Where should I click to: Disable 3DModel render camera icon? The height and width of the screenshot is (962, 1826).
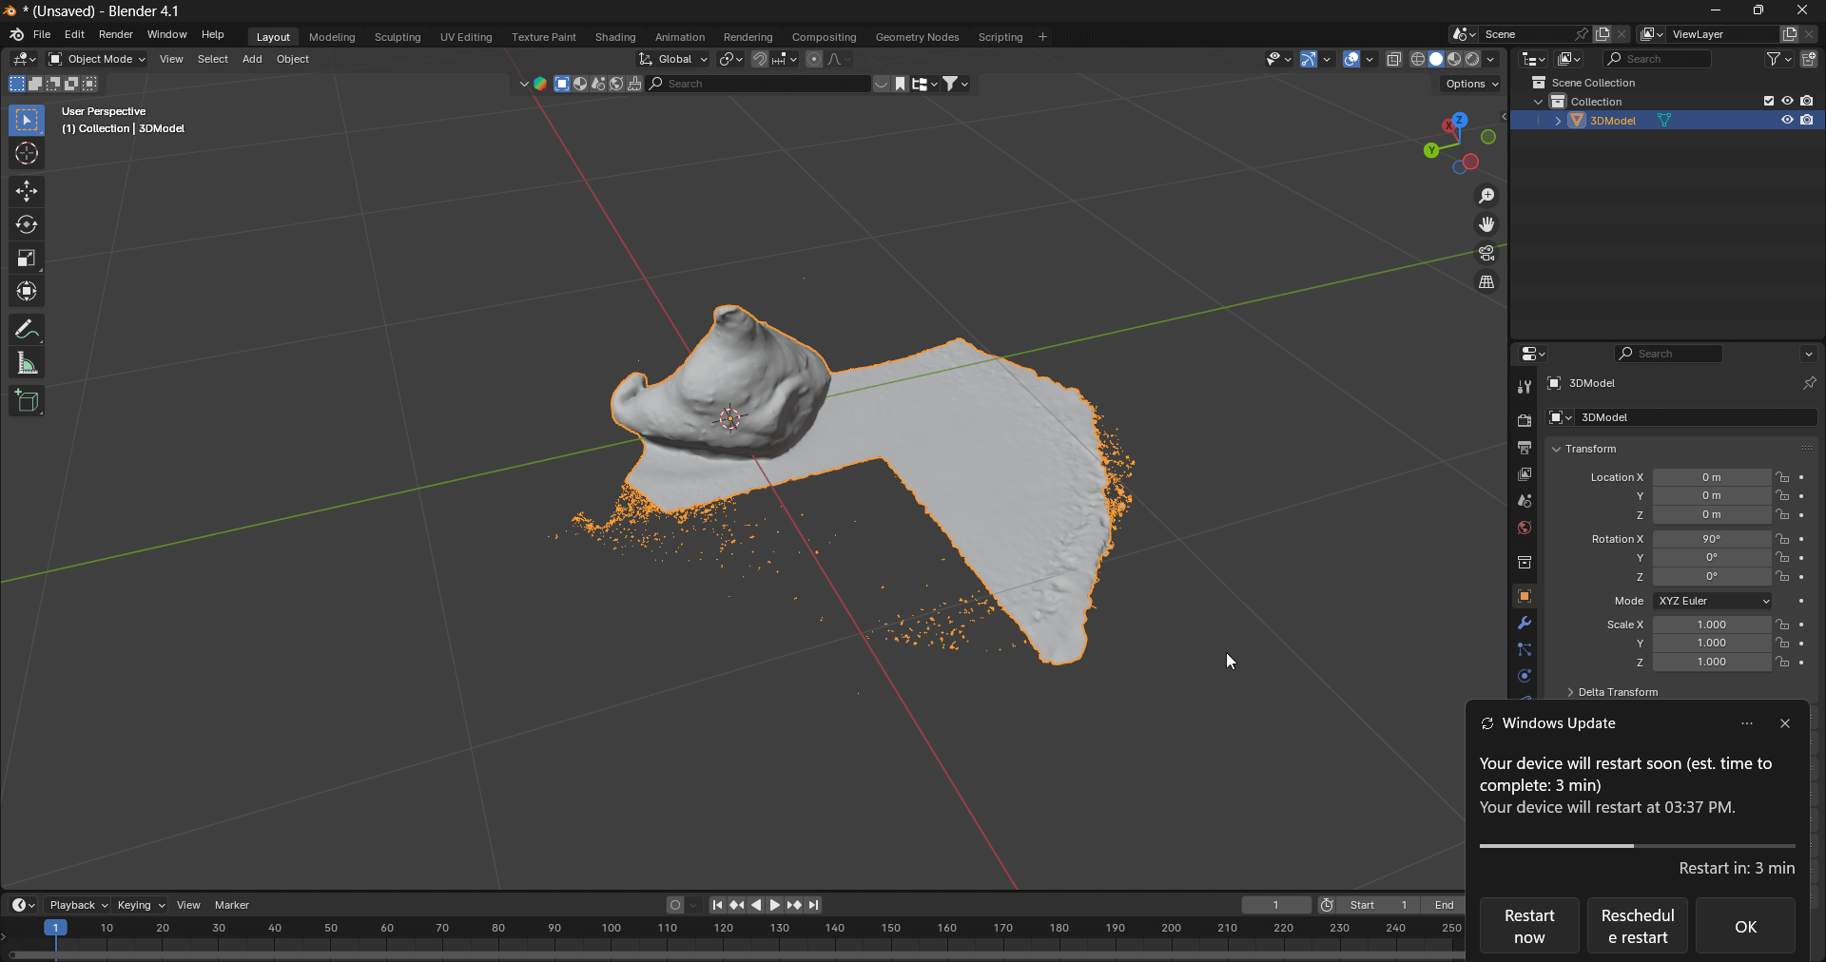(x=1806, y=120)
